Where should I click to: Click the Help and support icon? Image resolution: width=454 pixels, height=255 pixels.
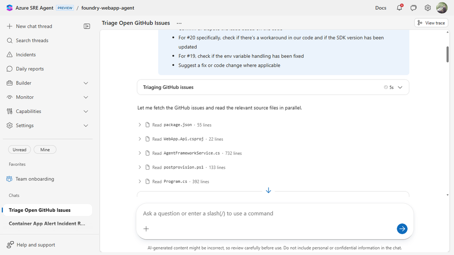pyautogui.click(x=10, y=245)
